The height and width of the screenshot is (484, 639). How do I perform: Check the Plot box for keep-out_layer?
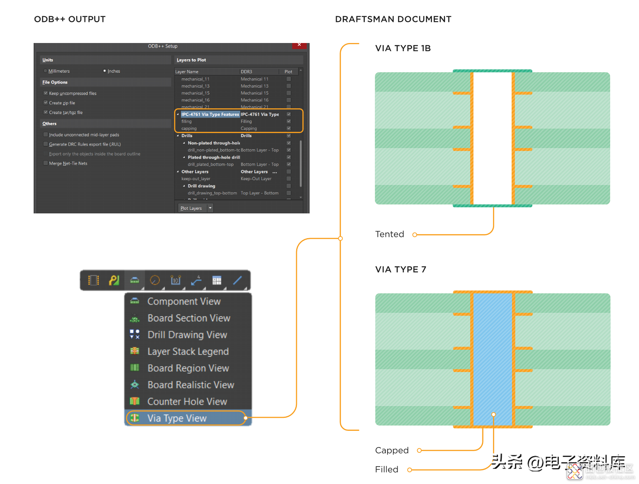pos(289,179)
